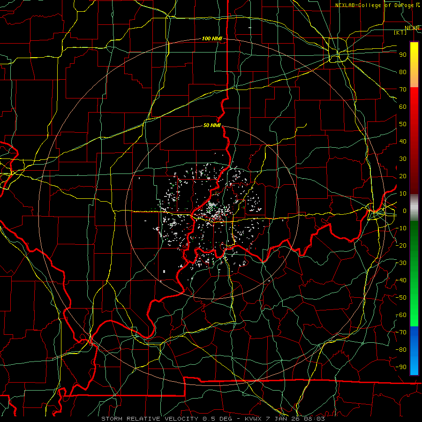Screen dimensions: 422x422
Task: Click the 90 value on the velocity scale
Action: point(403,55)
